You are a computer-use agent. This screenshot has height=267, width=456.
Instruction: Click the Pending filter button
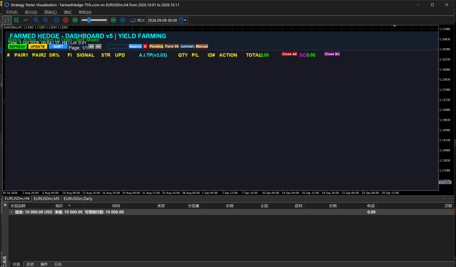point(156,46)
